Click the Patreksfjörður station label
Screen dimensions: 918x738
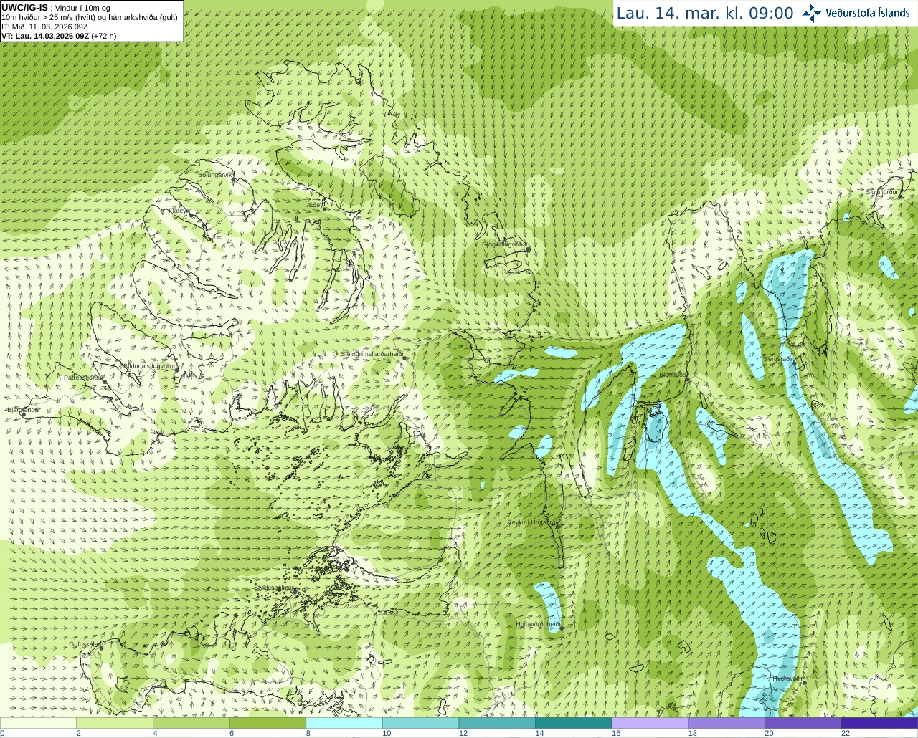pyautogui.click(x=84, y=377)
